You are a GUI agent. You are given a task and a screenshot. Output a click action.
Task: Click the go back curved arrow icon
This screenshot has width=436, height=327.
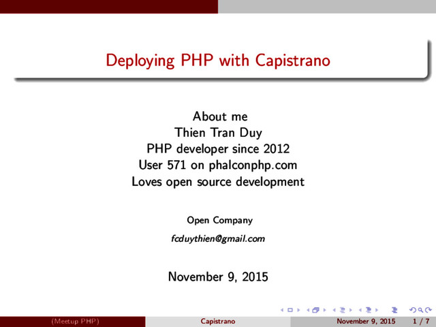[413, 310]
